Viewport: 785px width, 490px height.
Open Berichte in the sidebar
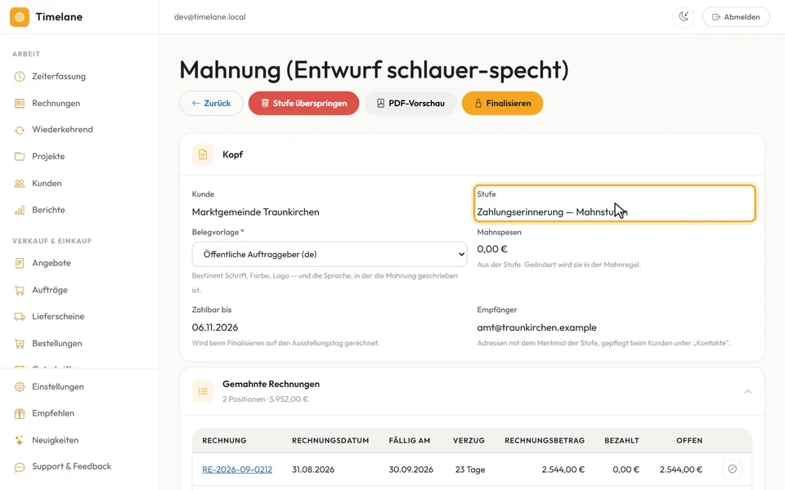click(48, 210)
